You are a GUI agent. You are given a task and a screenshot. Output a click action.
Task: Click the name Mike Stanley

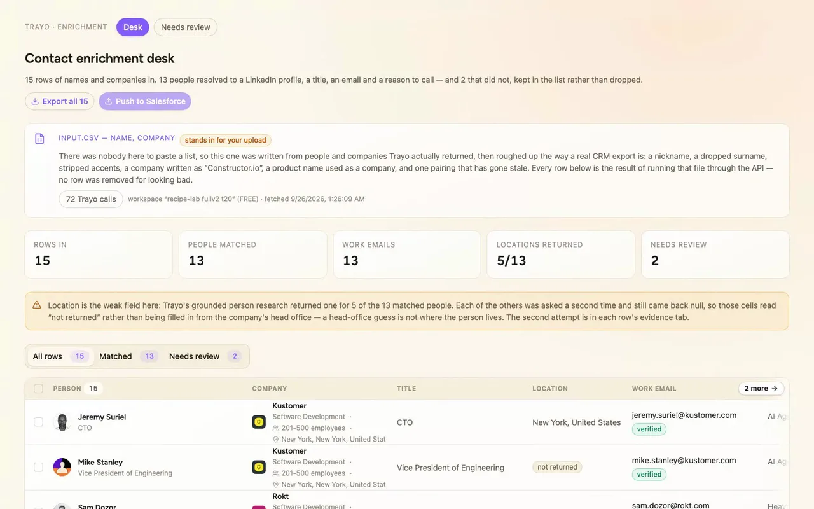(x=100, y=463)
